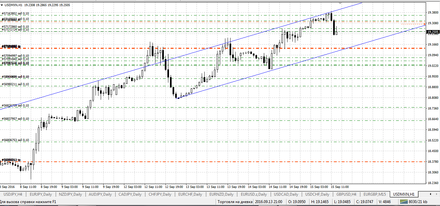Select the USDCHF,Daily tab
The image size is (440, 206).
click(317, 194)
